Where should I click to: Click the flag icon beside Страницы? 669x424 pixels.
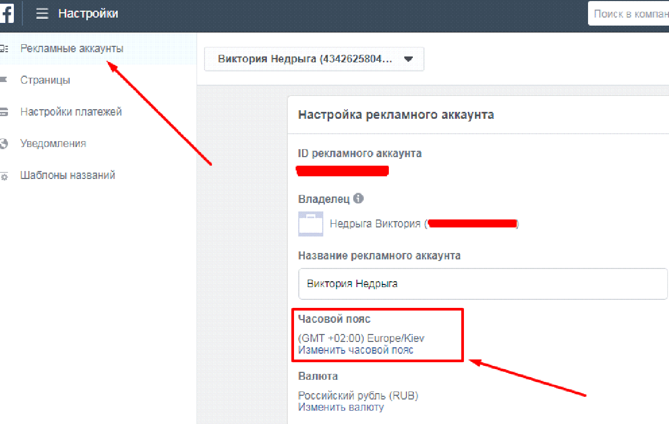click(x=4, y=80)
